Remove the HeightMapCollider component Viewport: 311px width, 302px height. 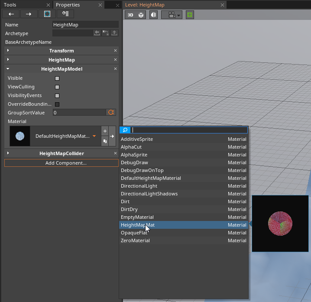pos(116,153)
